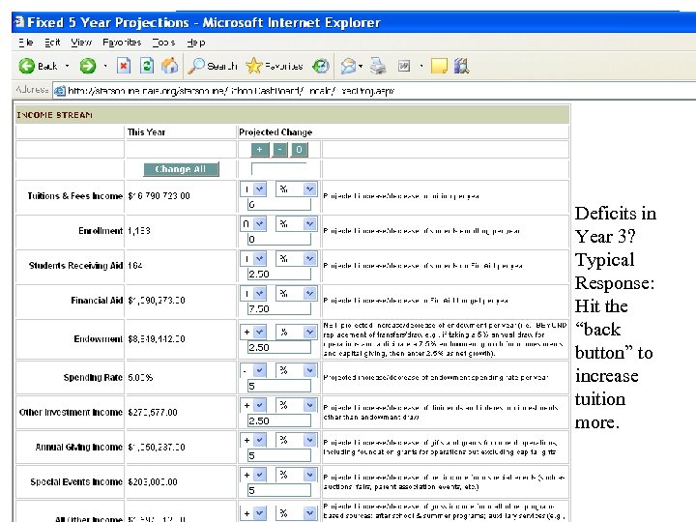
Task: Click the yellow note Discuss icon
Action: (x=439, y=66)
